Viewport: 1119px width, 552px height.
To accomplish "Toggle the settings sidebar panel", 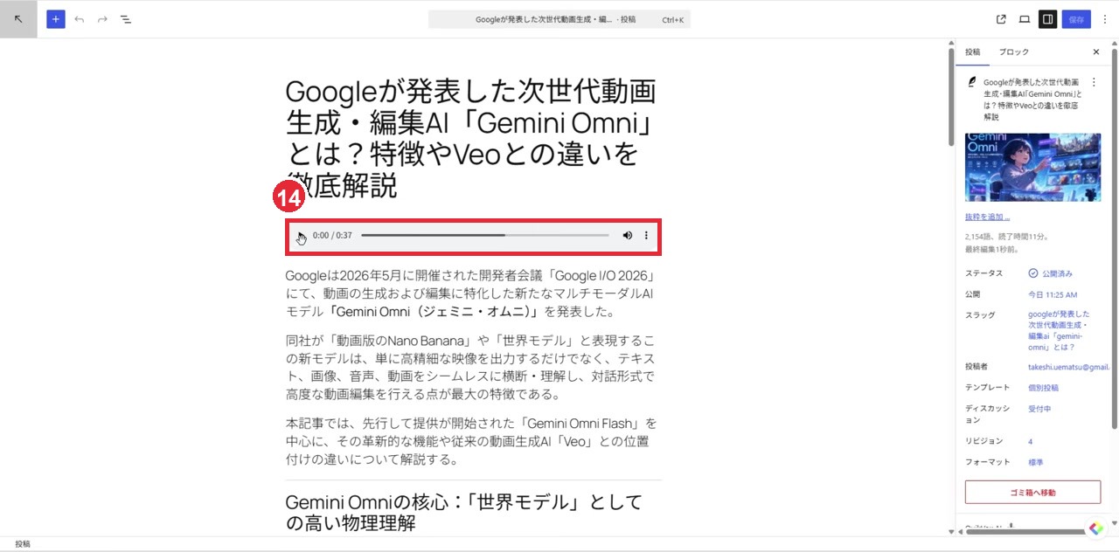I will click(1047, 19).
